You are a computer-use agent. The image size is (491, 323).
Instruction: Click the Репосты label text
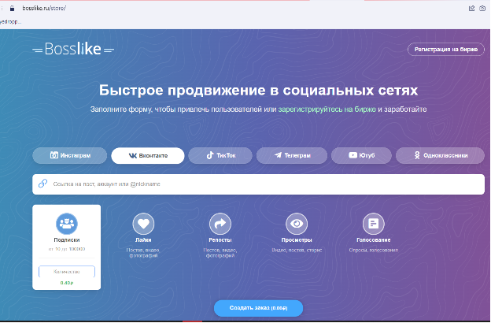pyautogui.click(x=220, y=240)
